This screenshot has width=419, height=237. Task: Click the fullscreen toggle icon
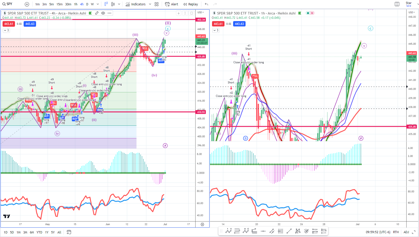tap(414, 232)
